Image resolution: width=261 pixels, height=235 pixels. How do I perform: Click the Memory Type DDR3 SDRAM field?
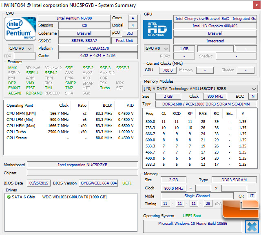[x=234, y=180]
